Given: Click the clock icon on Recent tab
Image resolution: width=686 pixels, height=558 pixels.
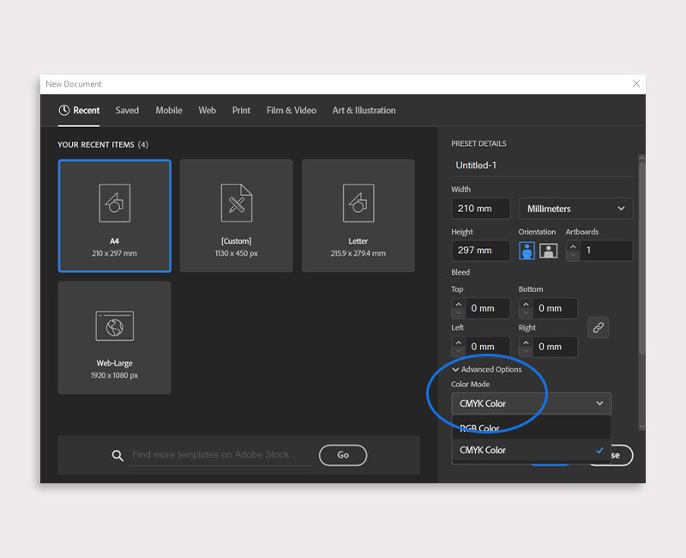Looking at the screenshot, I should tap(63, 111).
